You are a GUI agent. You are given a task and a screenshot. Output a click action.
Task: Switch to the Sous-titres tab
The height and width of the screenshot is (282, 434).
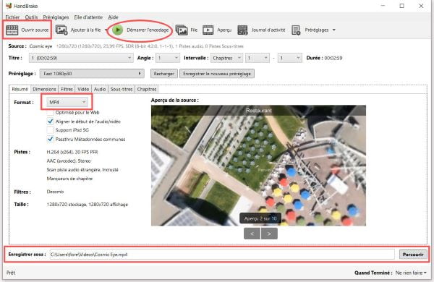pos(122,89)
